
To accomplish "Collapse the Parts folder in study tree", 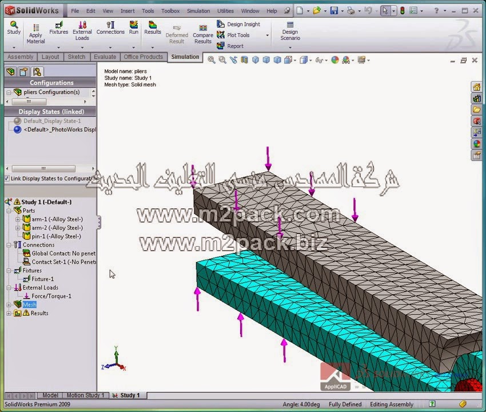I will (x=9, y=211).
